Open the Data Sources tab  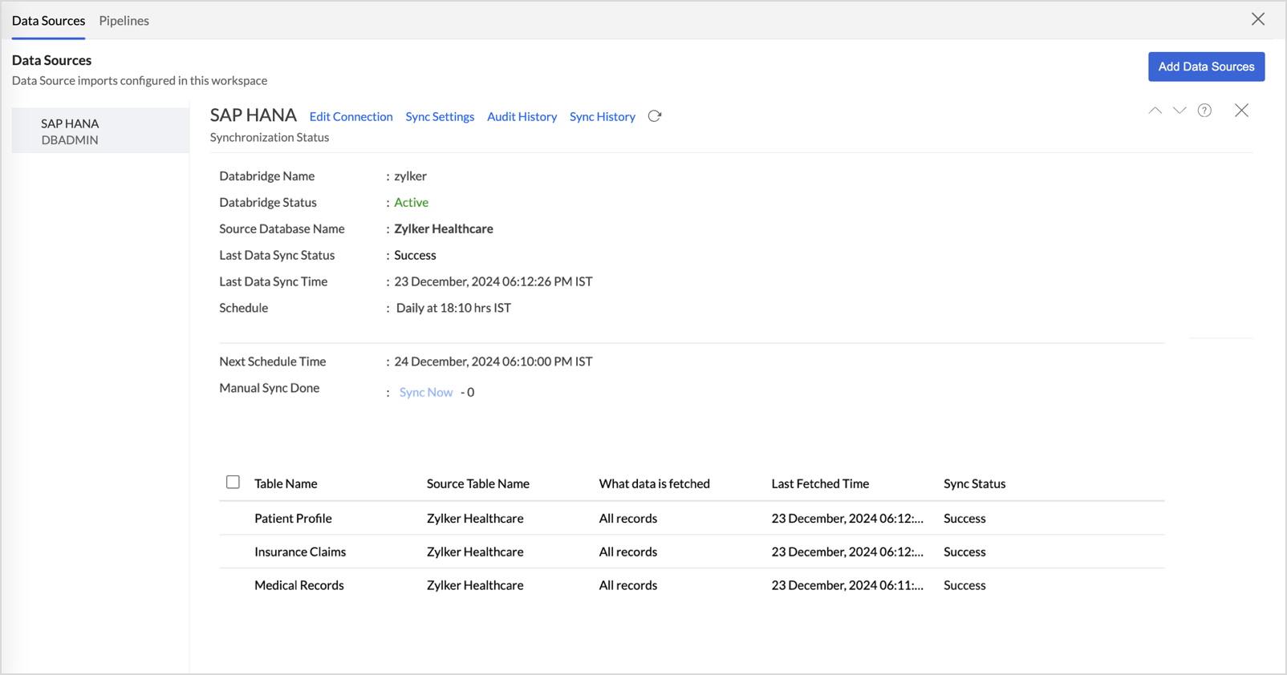(48, 21)
